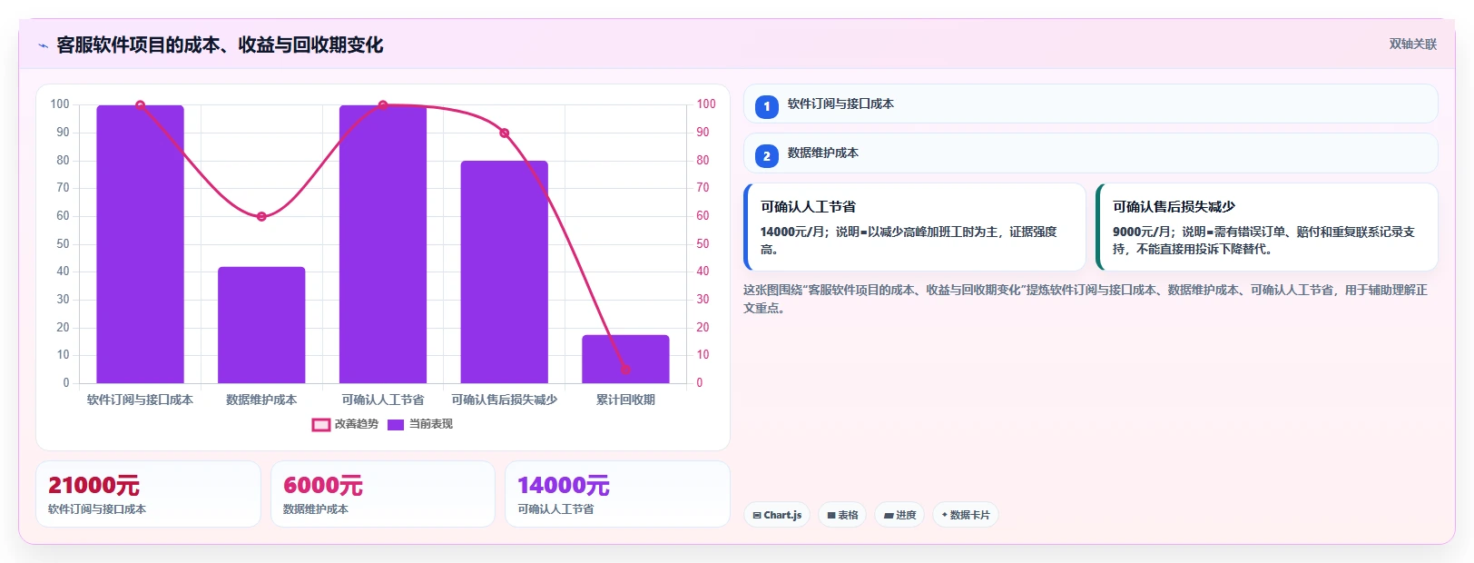Click the 可确认人工节省 purple bar

pyautogui.click(x=383, y=244)
